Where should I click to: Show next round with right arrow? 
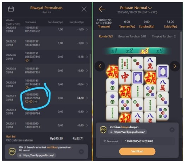pos(175,66)
